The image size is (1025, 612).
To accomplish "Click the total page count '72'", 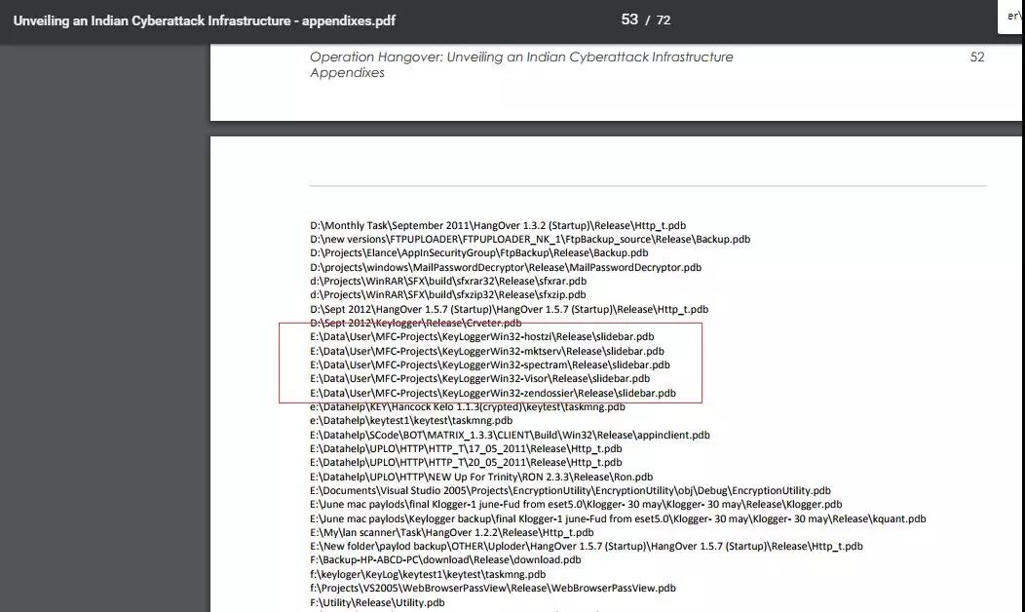I will coord(664,20).
